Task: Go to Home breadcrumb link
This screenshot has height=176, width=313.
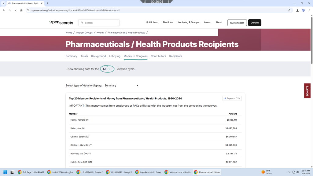Action: click(x=69, y=32)
